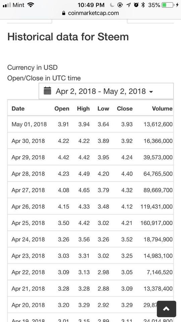Tap the scroll-to-top arrow button
The image size is (181, 322).
coord(166,309)
